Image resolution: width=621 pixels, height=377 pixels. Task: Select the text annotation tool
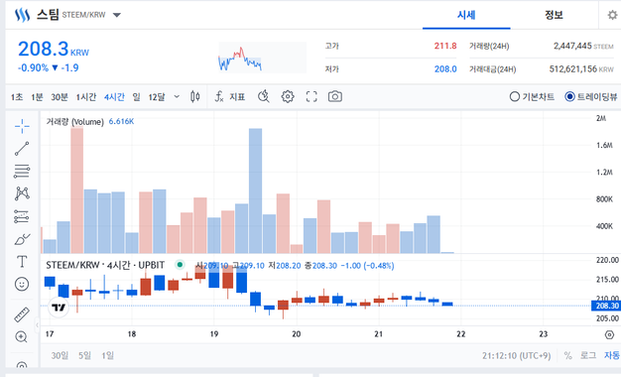click(22, 262)
